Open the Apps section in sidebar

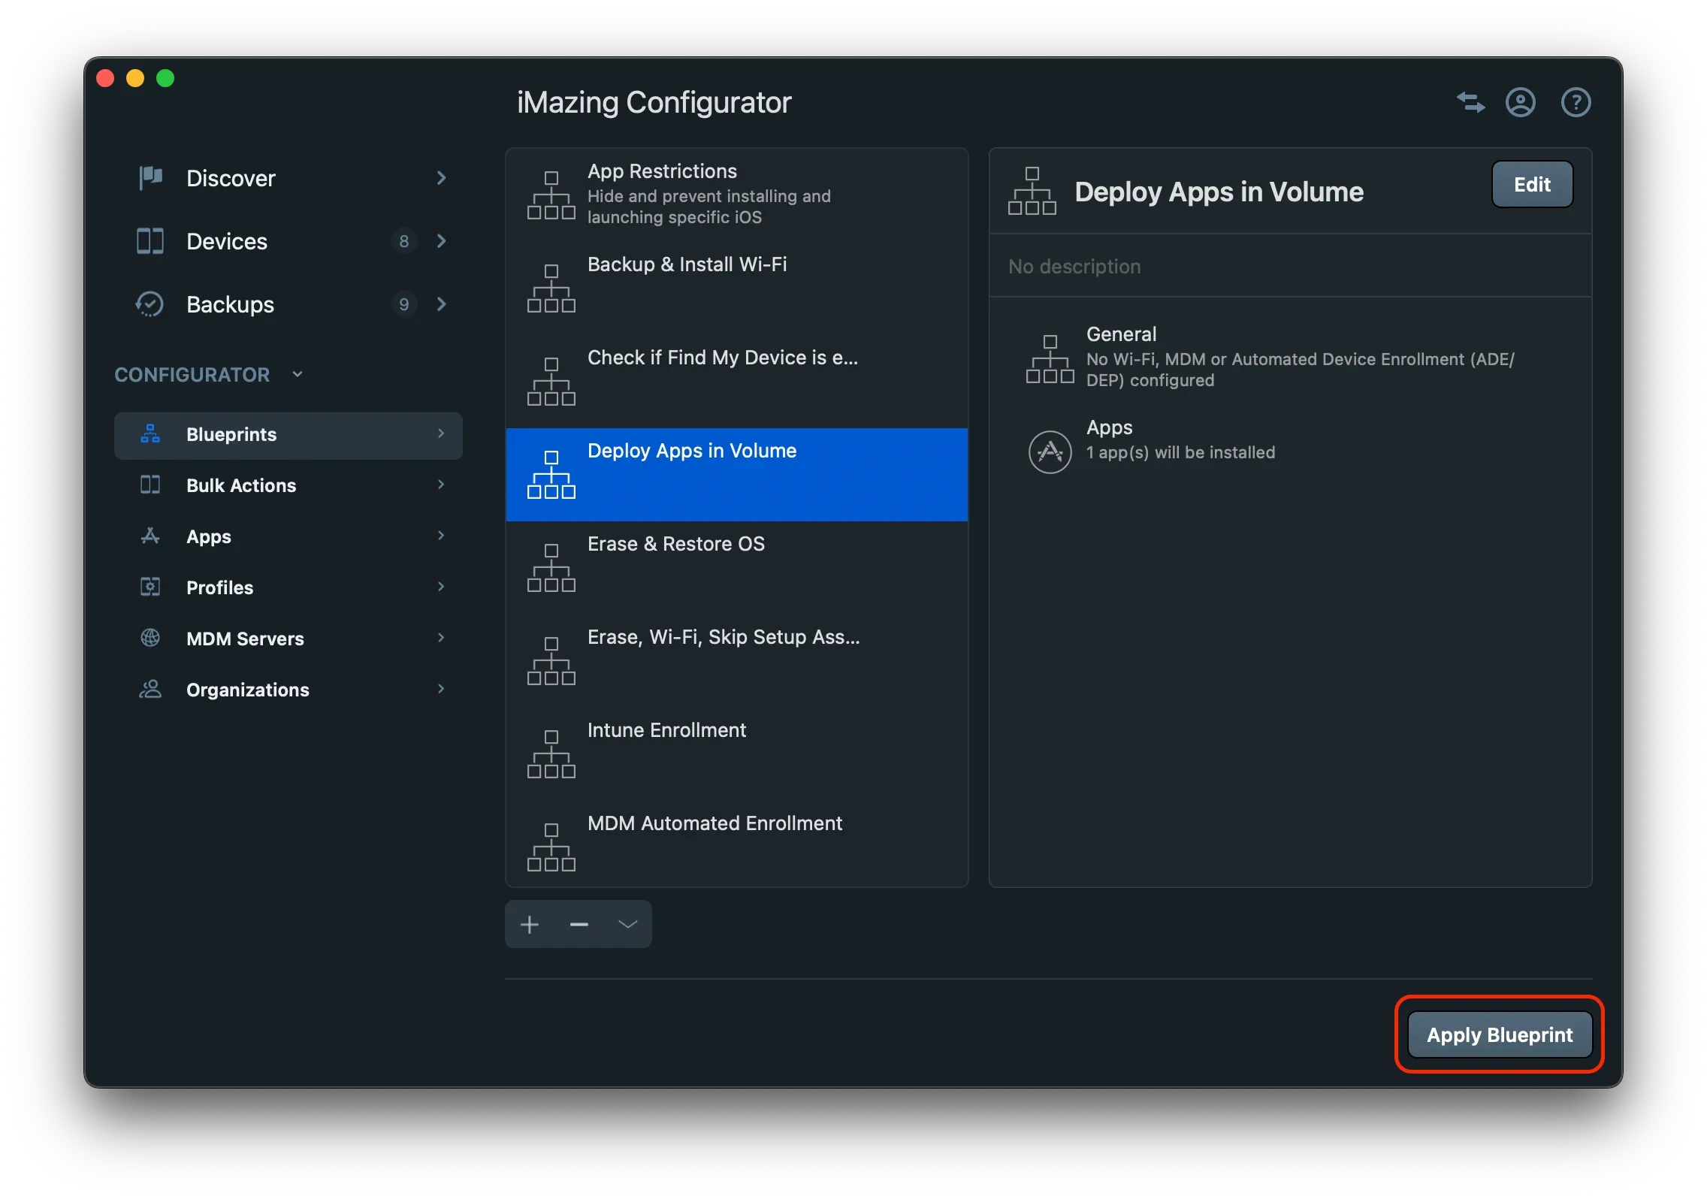point(208,536)
